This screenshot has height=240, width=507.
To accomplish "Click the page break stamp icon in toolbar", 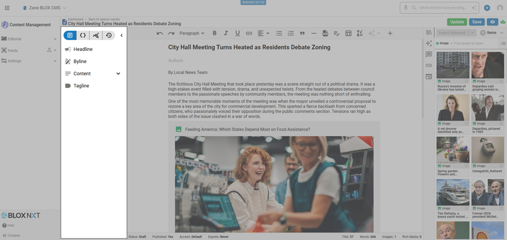I will [x=325, y=33].
